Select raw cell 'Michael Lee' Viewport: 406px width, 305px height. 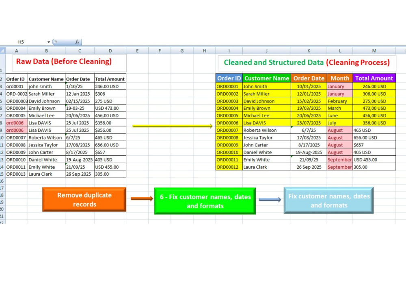46,115
